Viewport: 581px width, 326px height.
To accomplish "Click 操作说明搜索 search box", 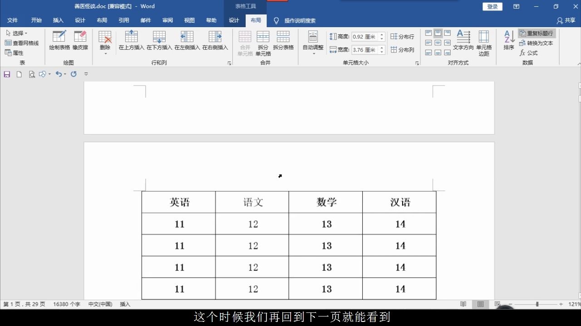I will click(300, 21).
